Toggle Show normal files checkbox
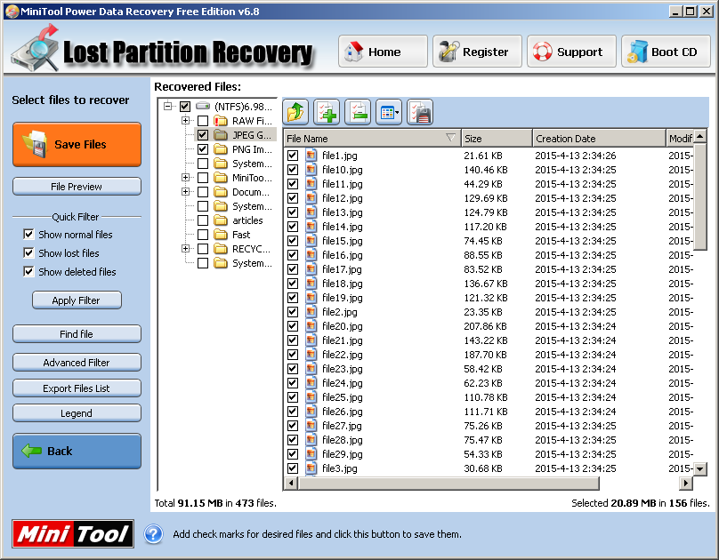The height and width of the screenshot is (560, 719). pyautogui.click(x=28, y=235)
